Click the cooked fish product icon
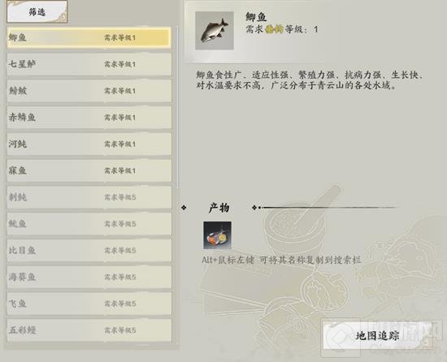The height and width of the screenshot is (362, 447). 217,235
